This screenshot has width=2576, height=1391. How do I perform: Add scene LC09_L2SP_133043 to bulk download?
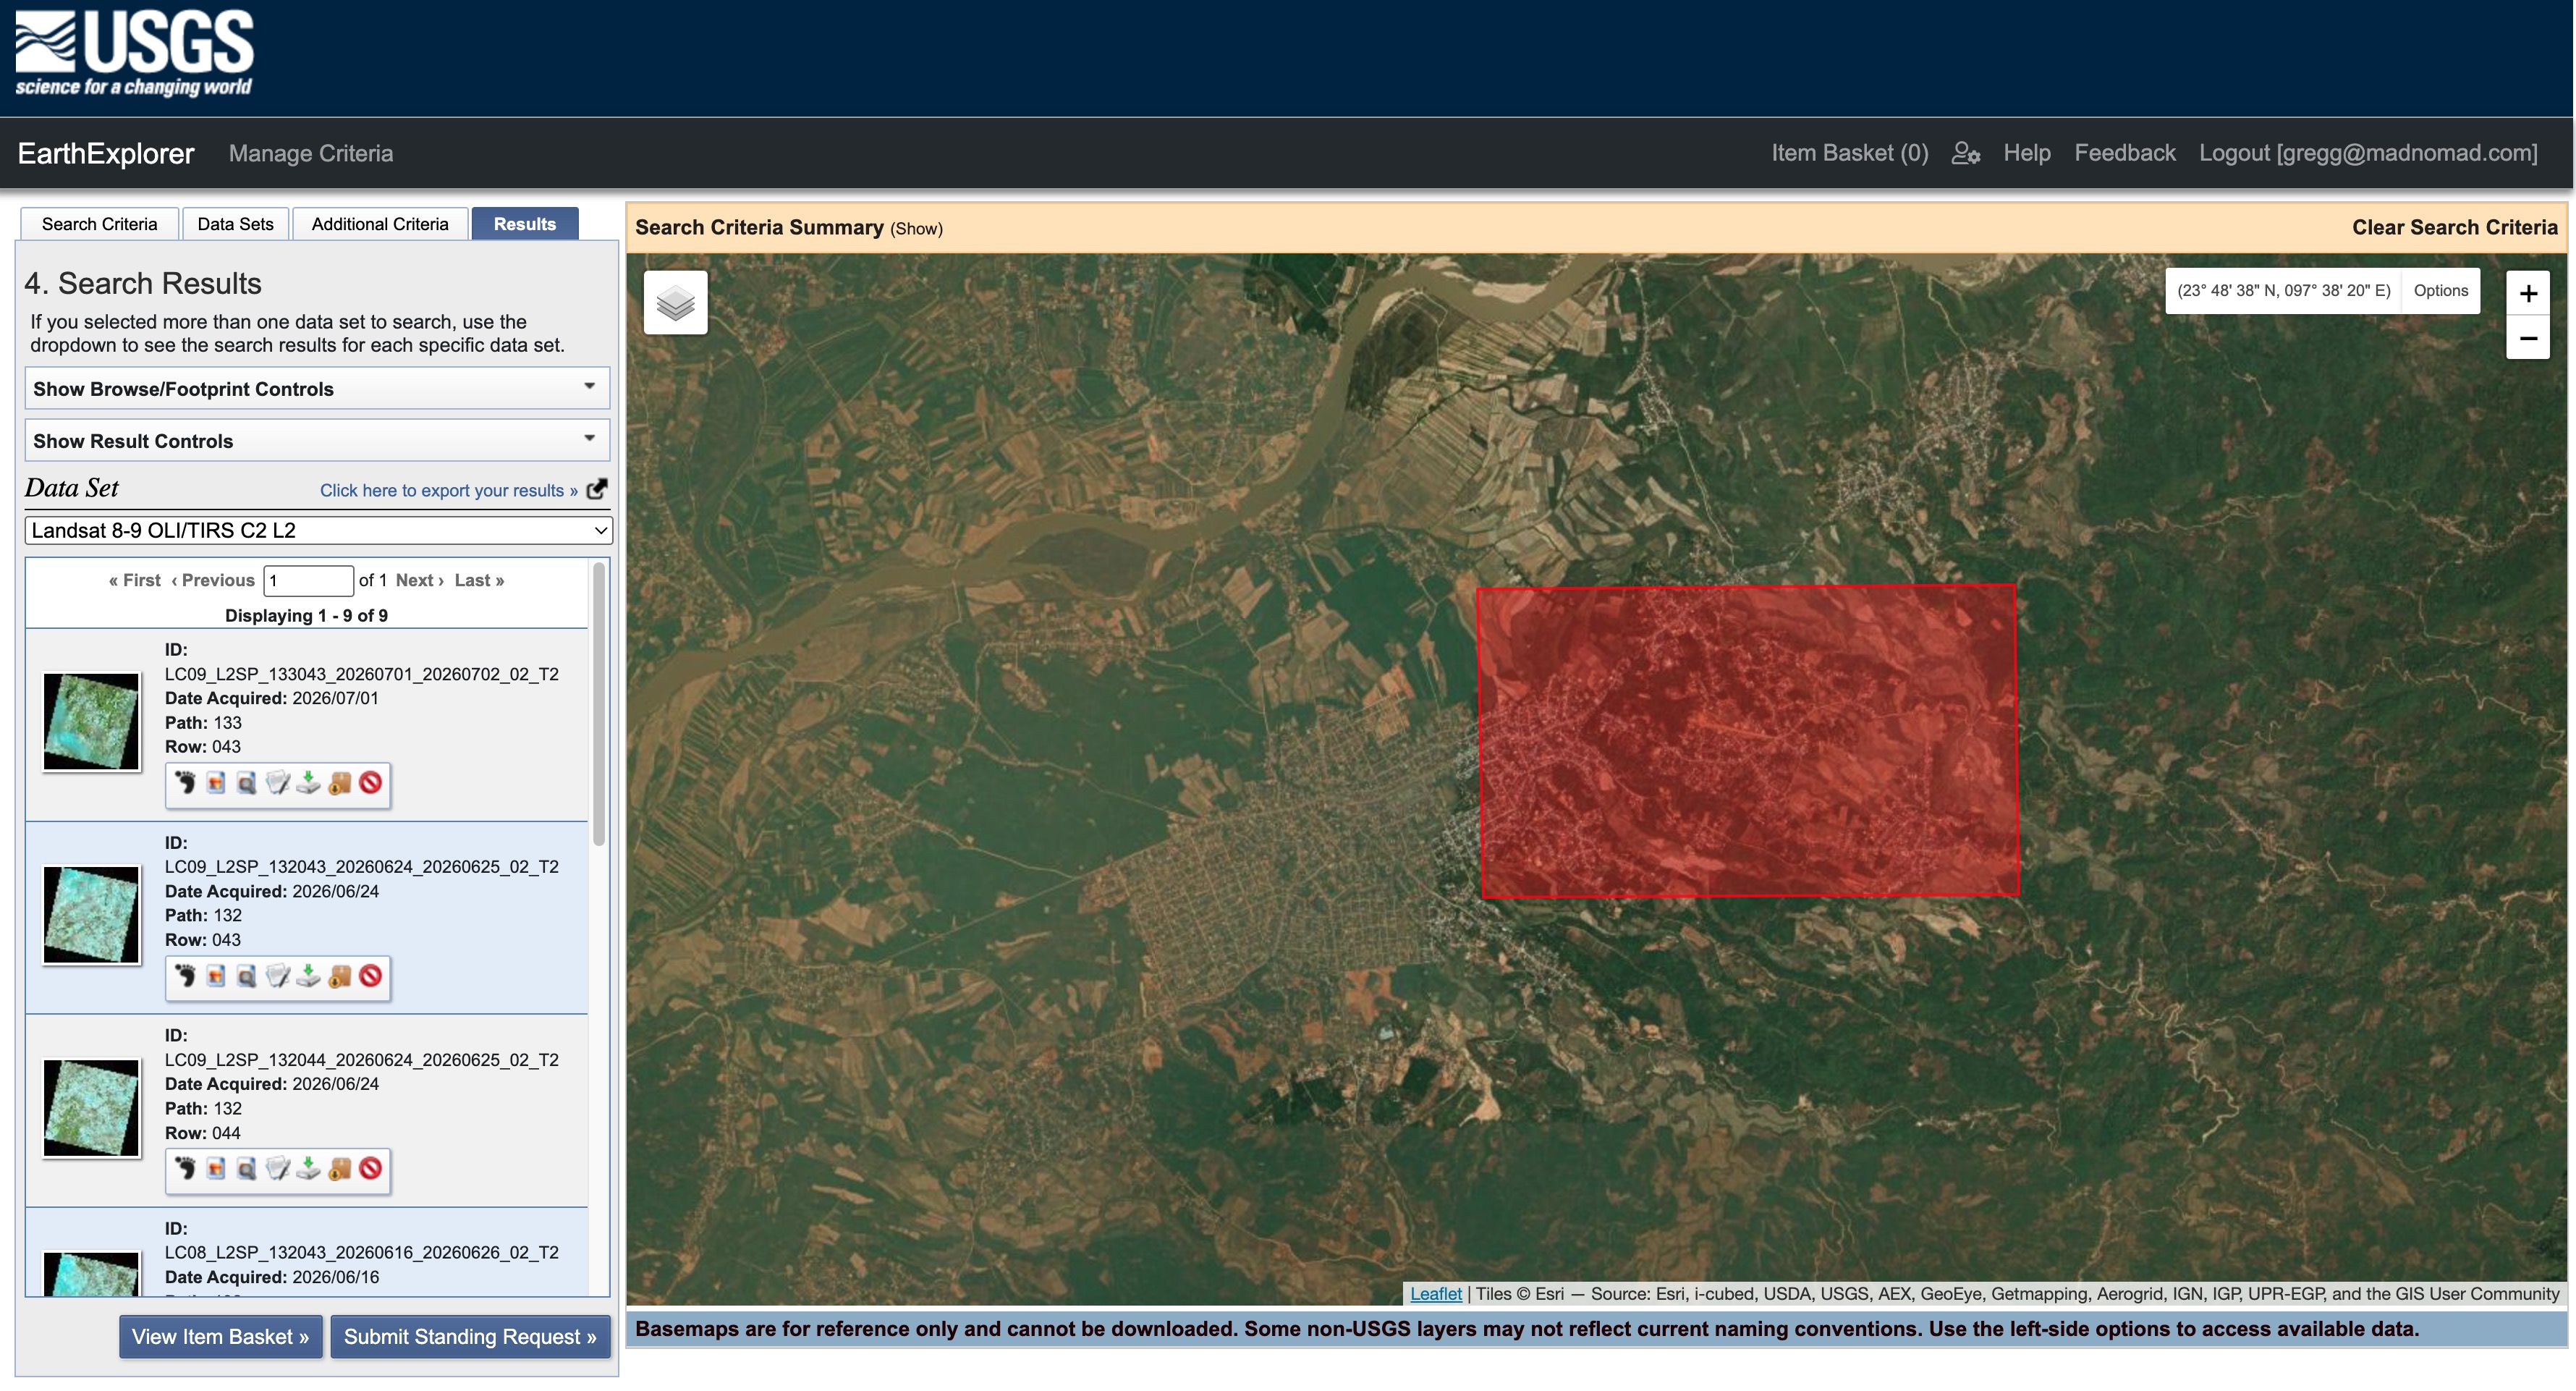tap(340, 783)
